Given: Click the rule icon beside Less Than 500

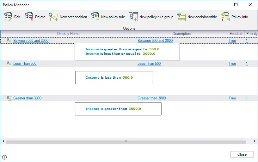Looking at the screenshot, I should tap(9, 64).
